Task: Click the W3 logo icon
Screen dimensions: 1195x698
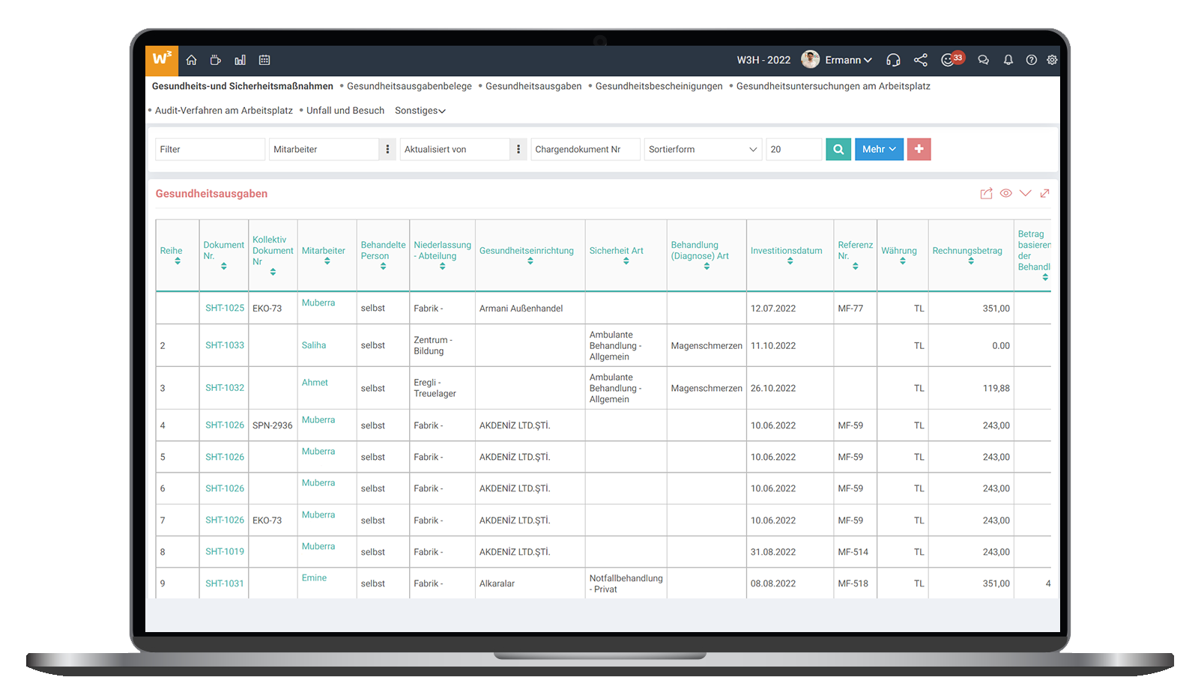Action: tap(162, 60)
